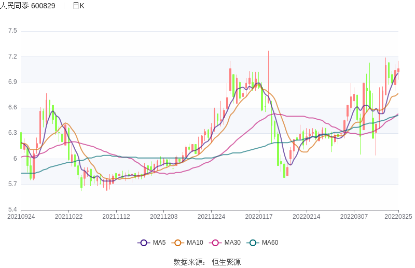
Task: Select the 20220117 date on the x-axis
Action: tap(259, 217)
